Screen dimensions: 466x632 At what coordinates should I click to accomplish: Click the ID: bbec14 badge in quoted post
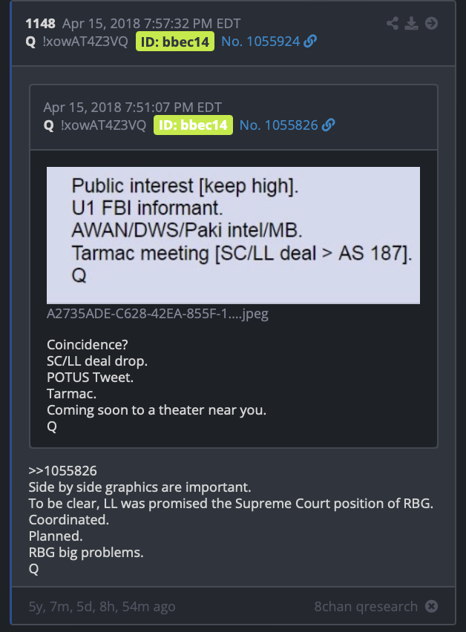click(193, 125)
